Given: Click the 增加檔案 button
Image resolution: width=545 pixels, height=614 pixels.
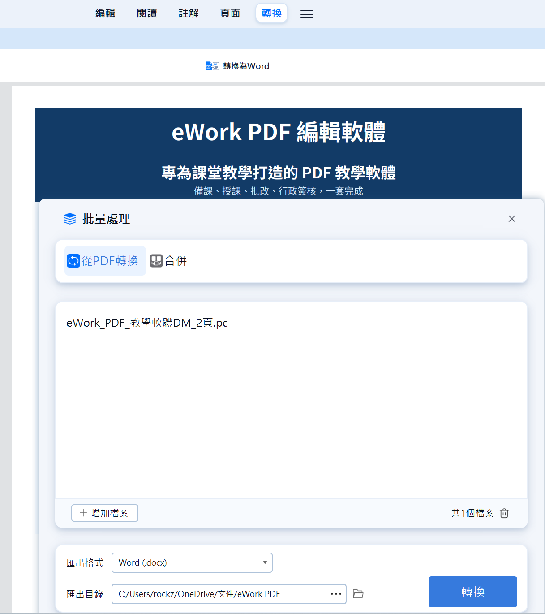Looking at the screenshot, I should tap(105, 513).
